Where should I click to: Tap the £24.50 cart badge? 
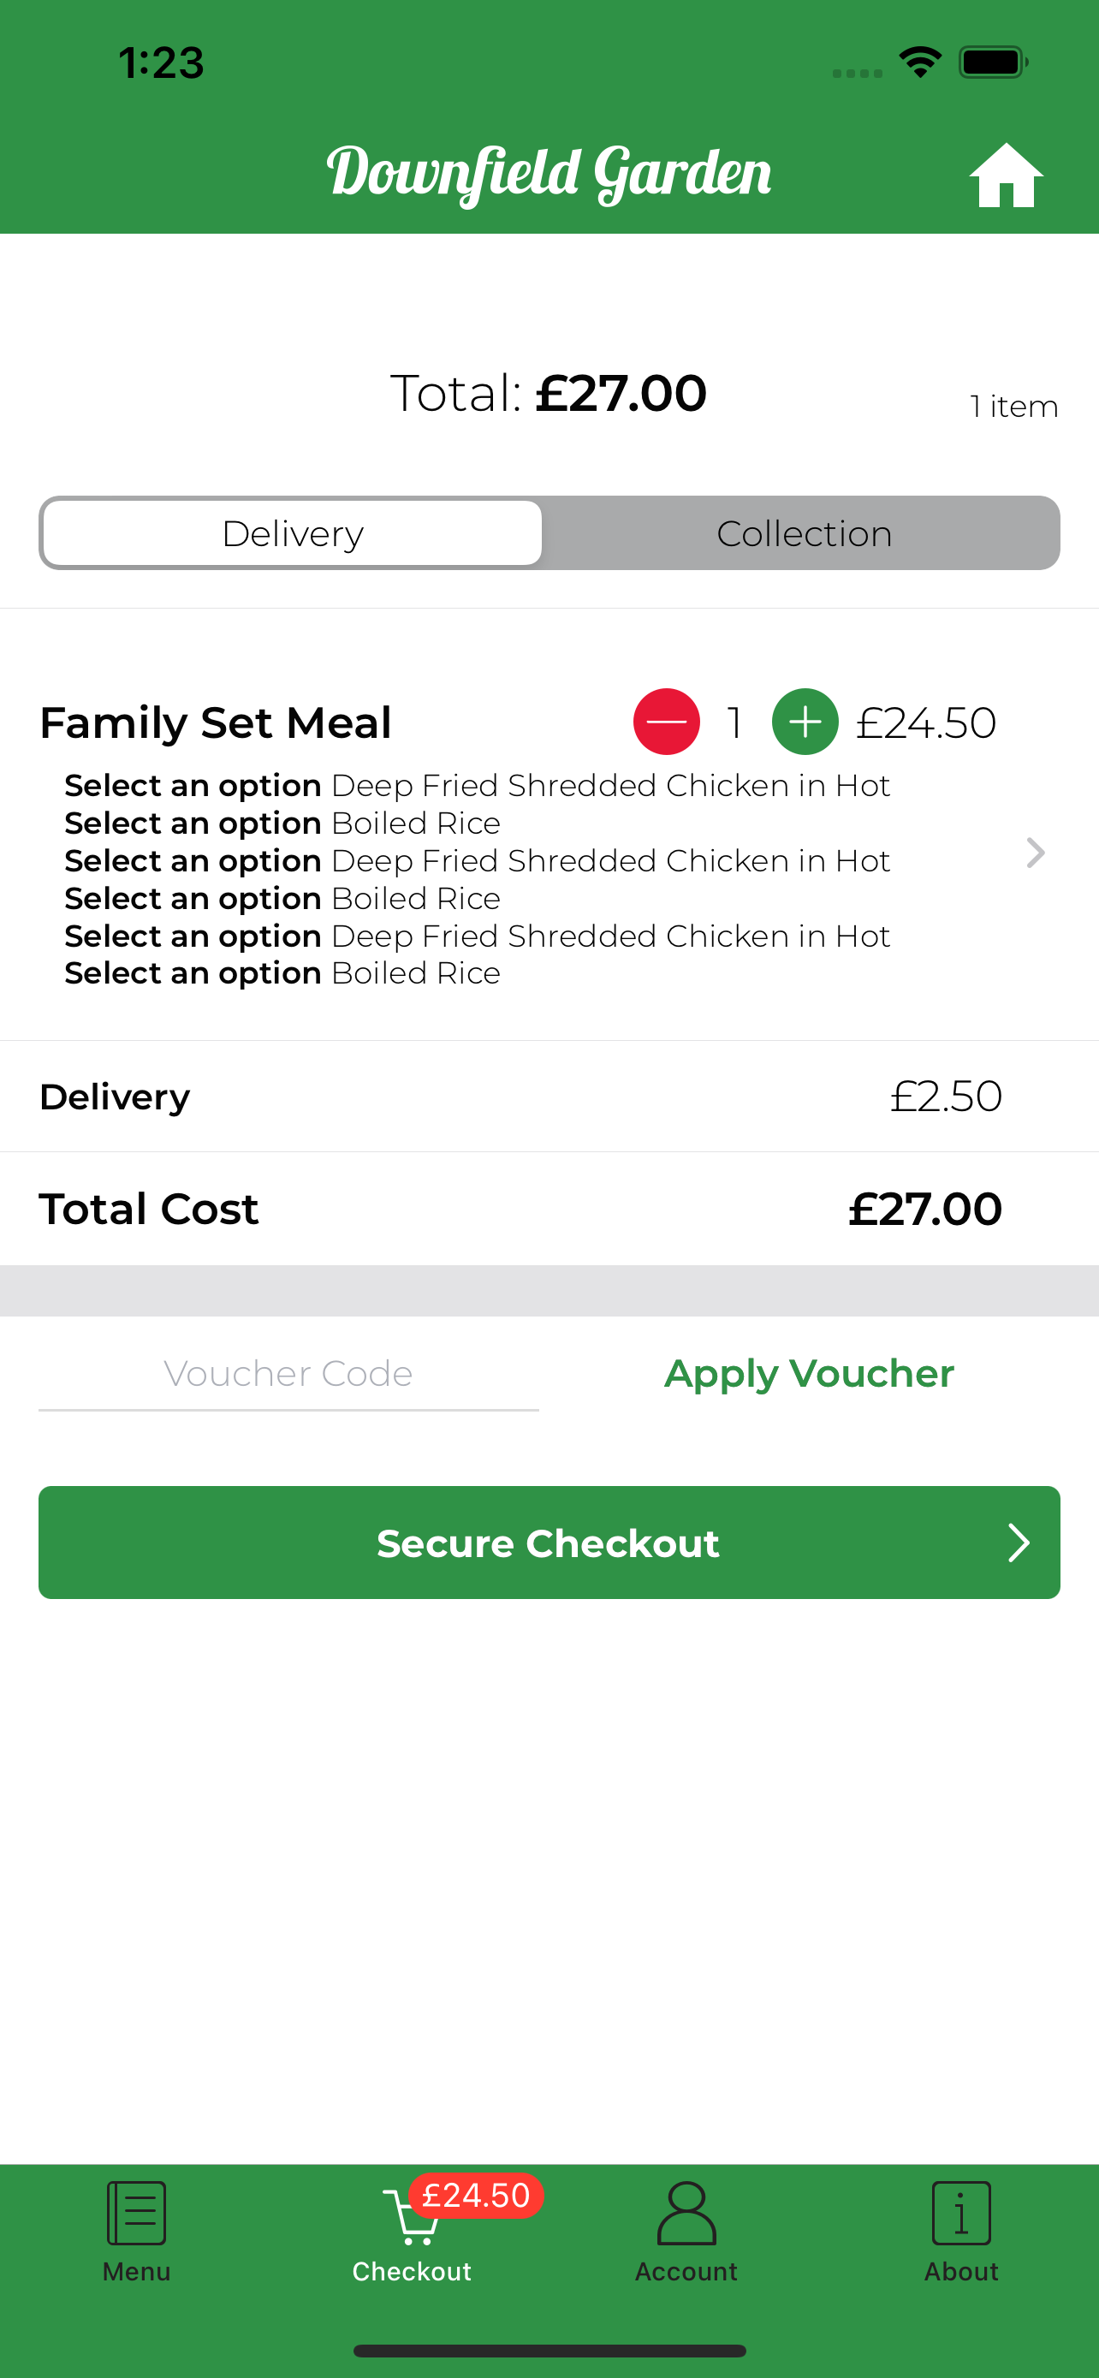[475, 2194]
